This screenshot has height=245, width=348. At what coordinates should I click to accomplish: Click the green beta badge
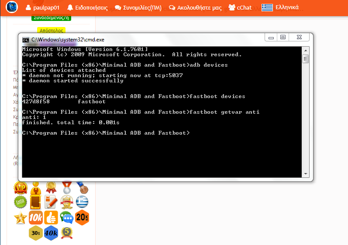pos(21,202)
